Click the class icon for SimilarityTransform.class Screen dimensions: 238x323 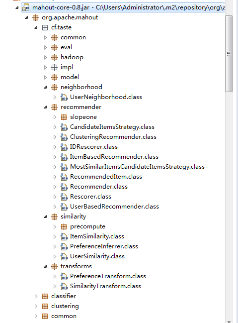[x=64, y=286]
